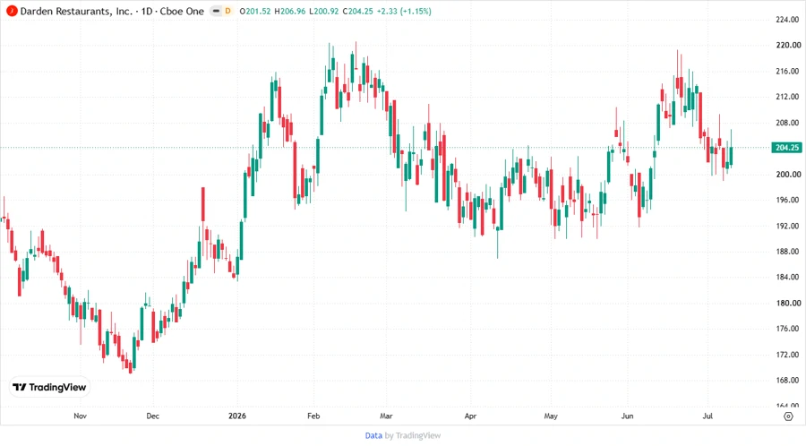
Task: Click the 2026 label on the time axis
Action: [x=237, y=416]
